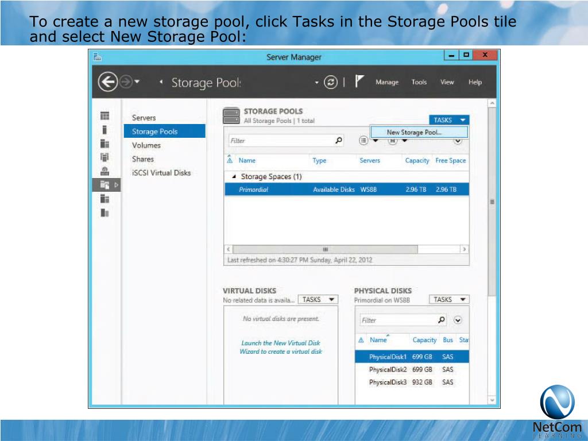Sort Storage Pools by Free Space column
Image resolution: width=588 pixels, height=441 pixels.
(450, 161)
